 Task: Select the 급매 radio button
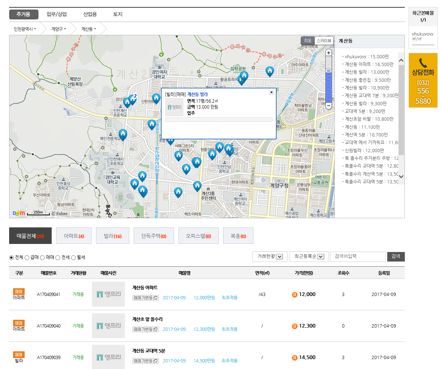tap(27, 257)
